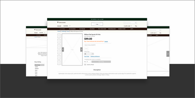This screenshot has width=195, height=98.
Task: Click the Store Locator link in the front page
Action: point(62,22)
